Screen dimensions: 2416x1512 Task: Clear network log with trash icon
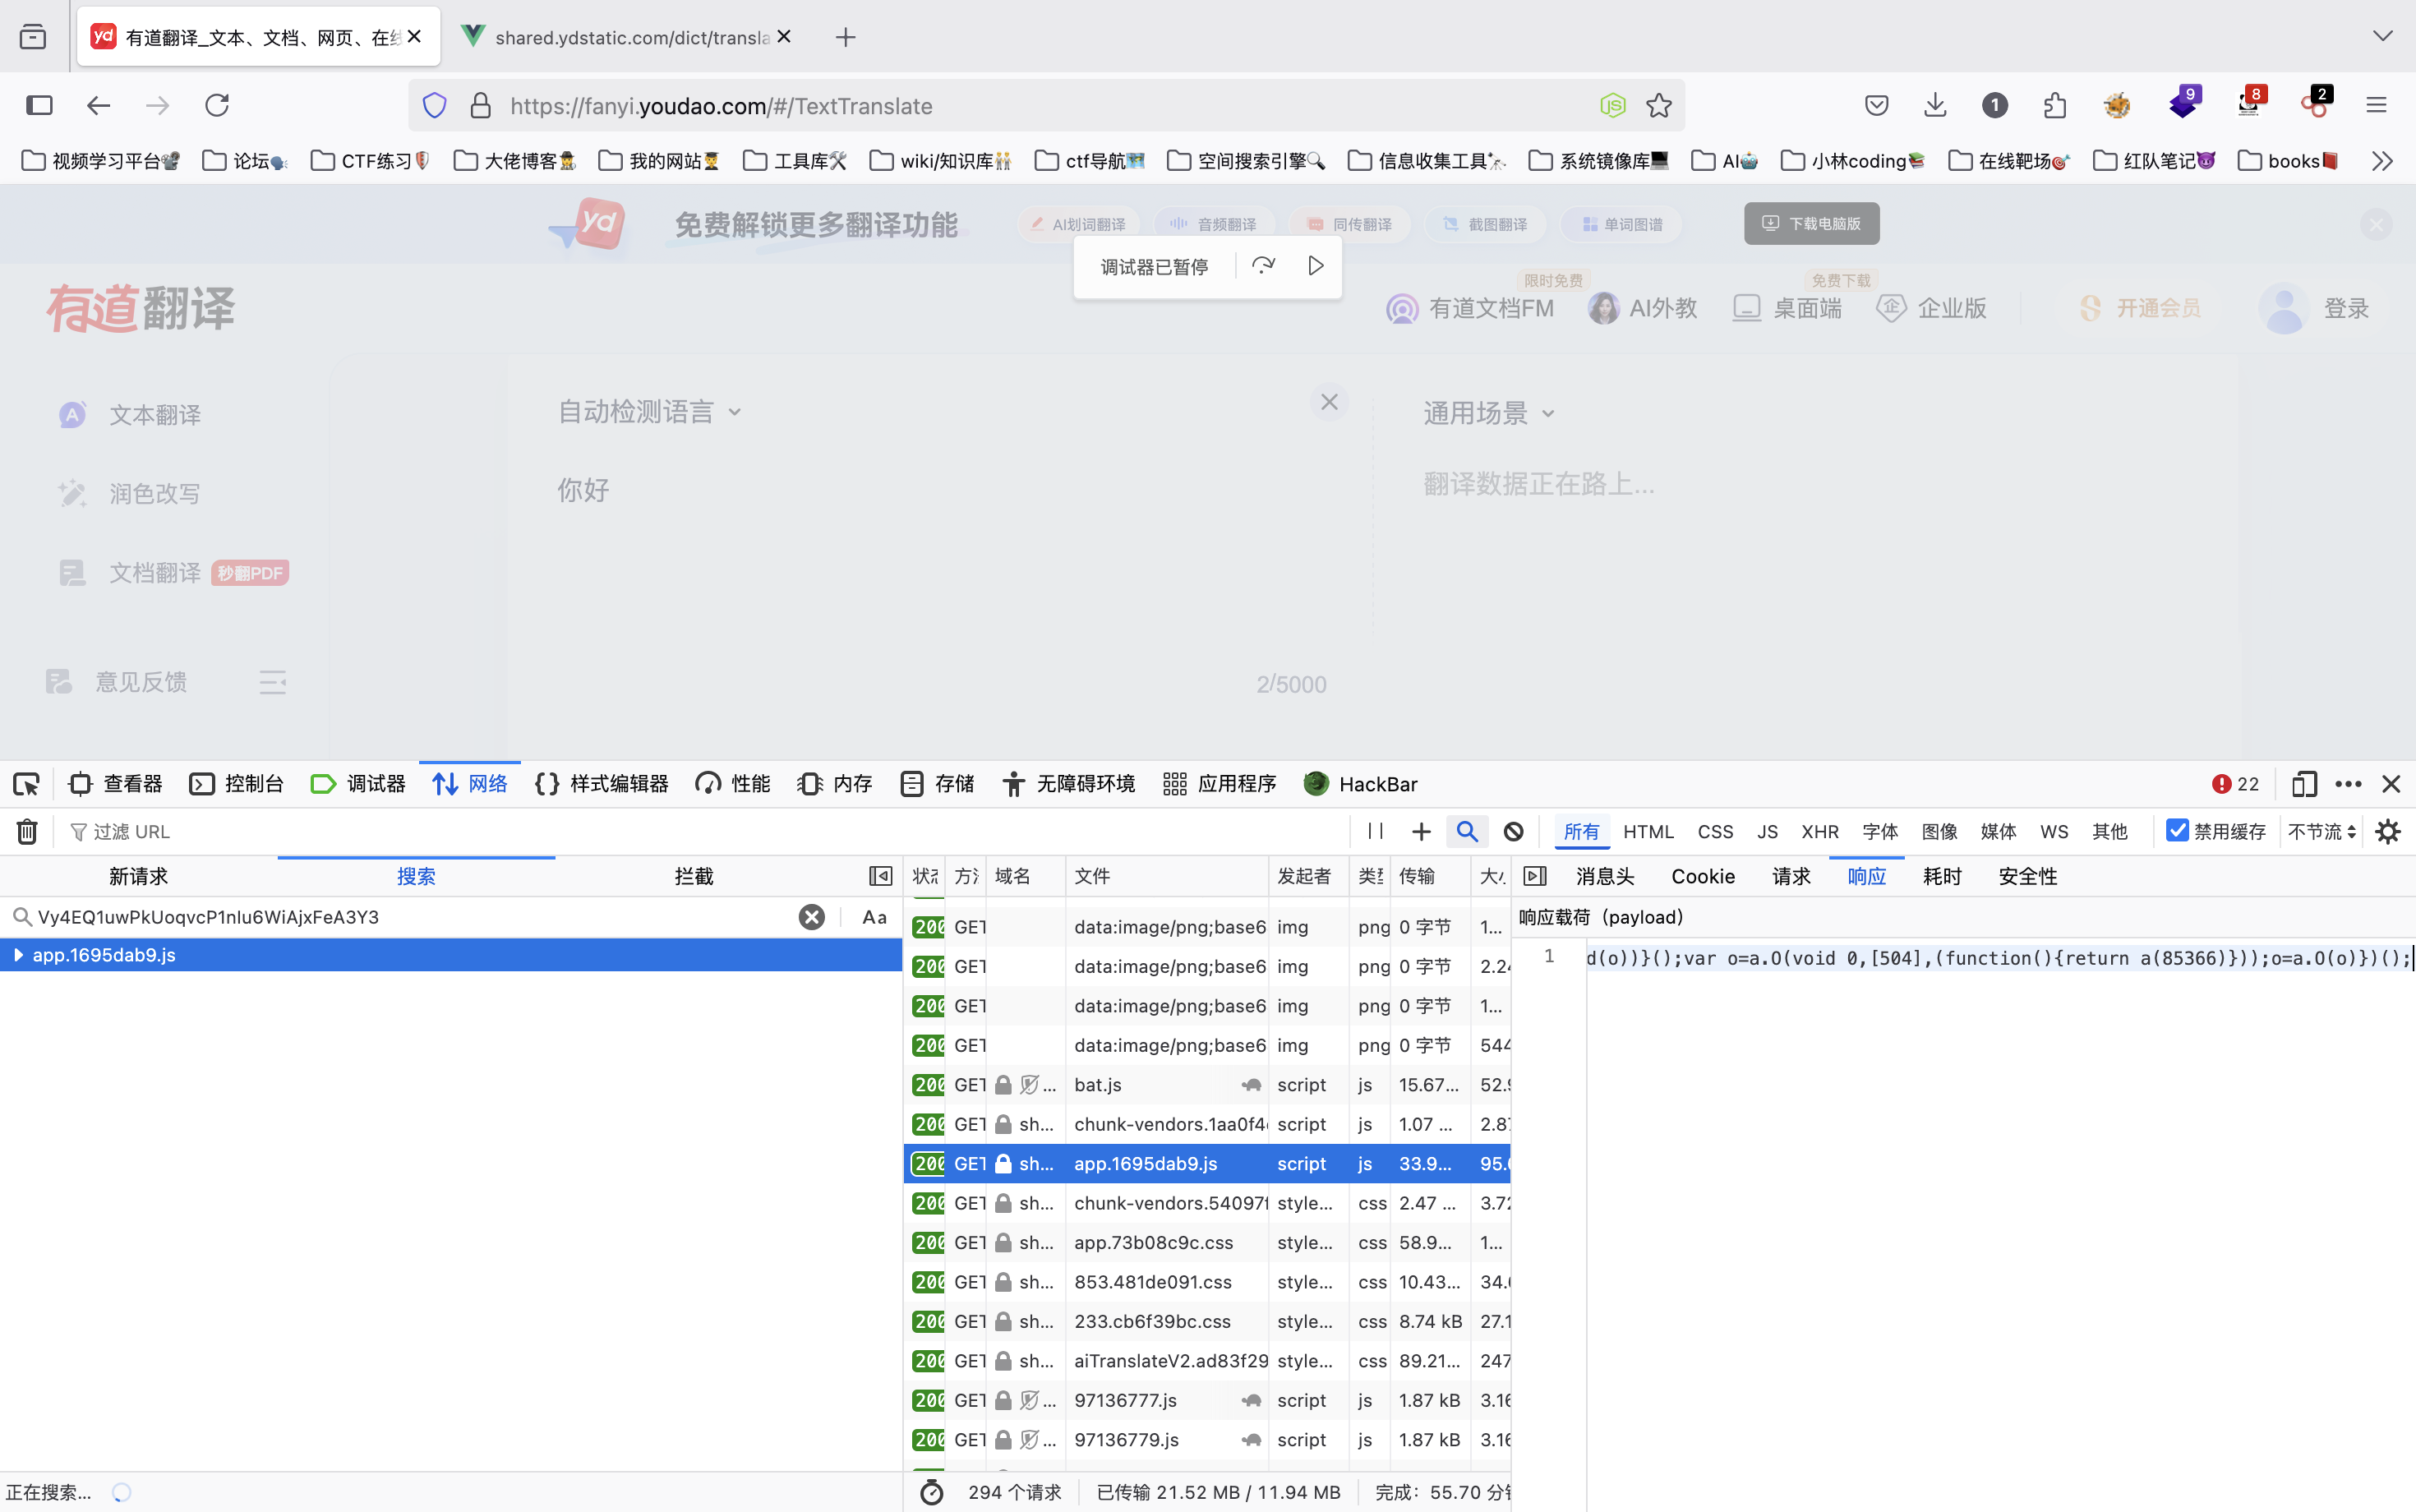[27, 831]
